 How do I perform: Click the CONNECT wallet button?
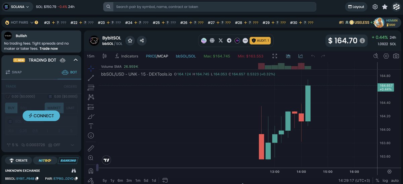click(x=41, y=116)
